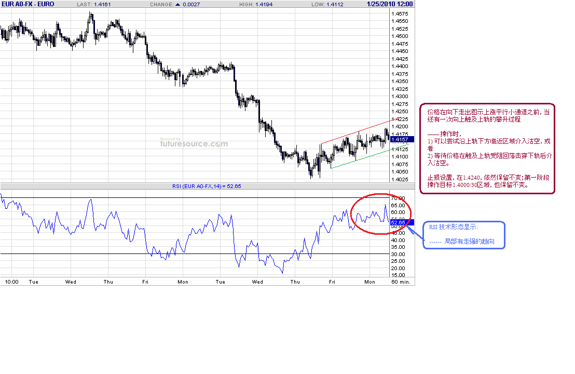Screen dimensions: 575x374
Task: Click the RSI current value marker 52.65
Action: coord(402,222)
